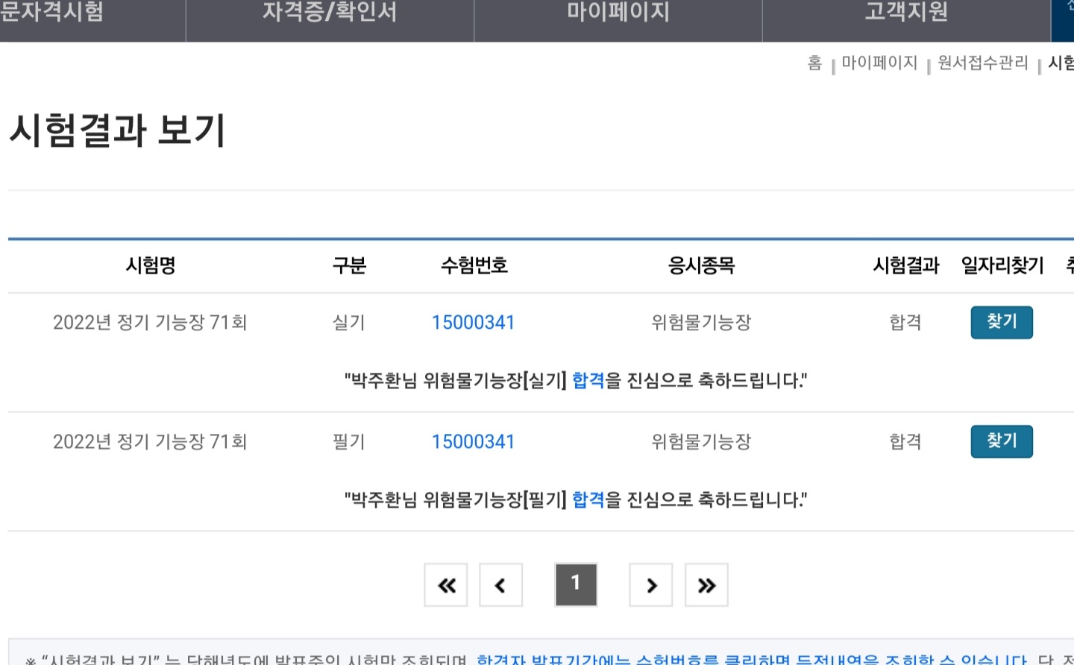Image resolution: width=1074 pixels, height=665 pixels.
Task: Select page 1 in the pagination
Action: 576,584
